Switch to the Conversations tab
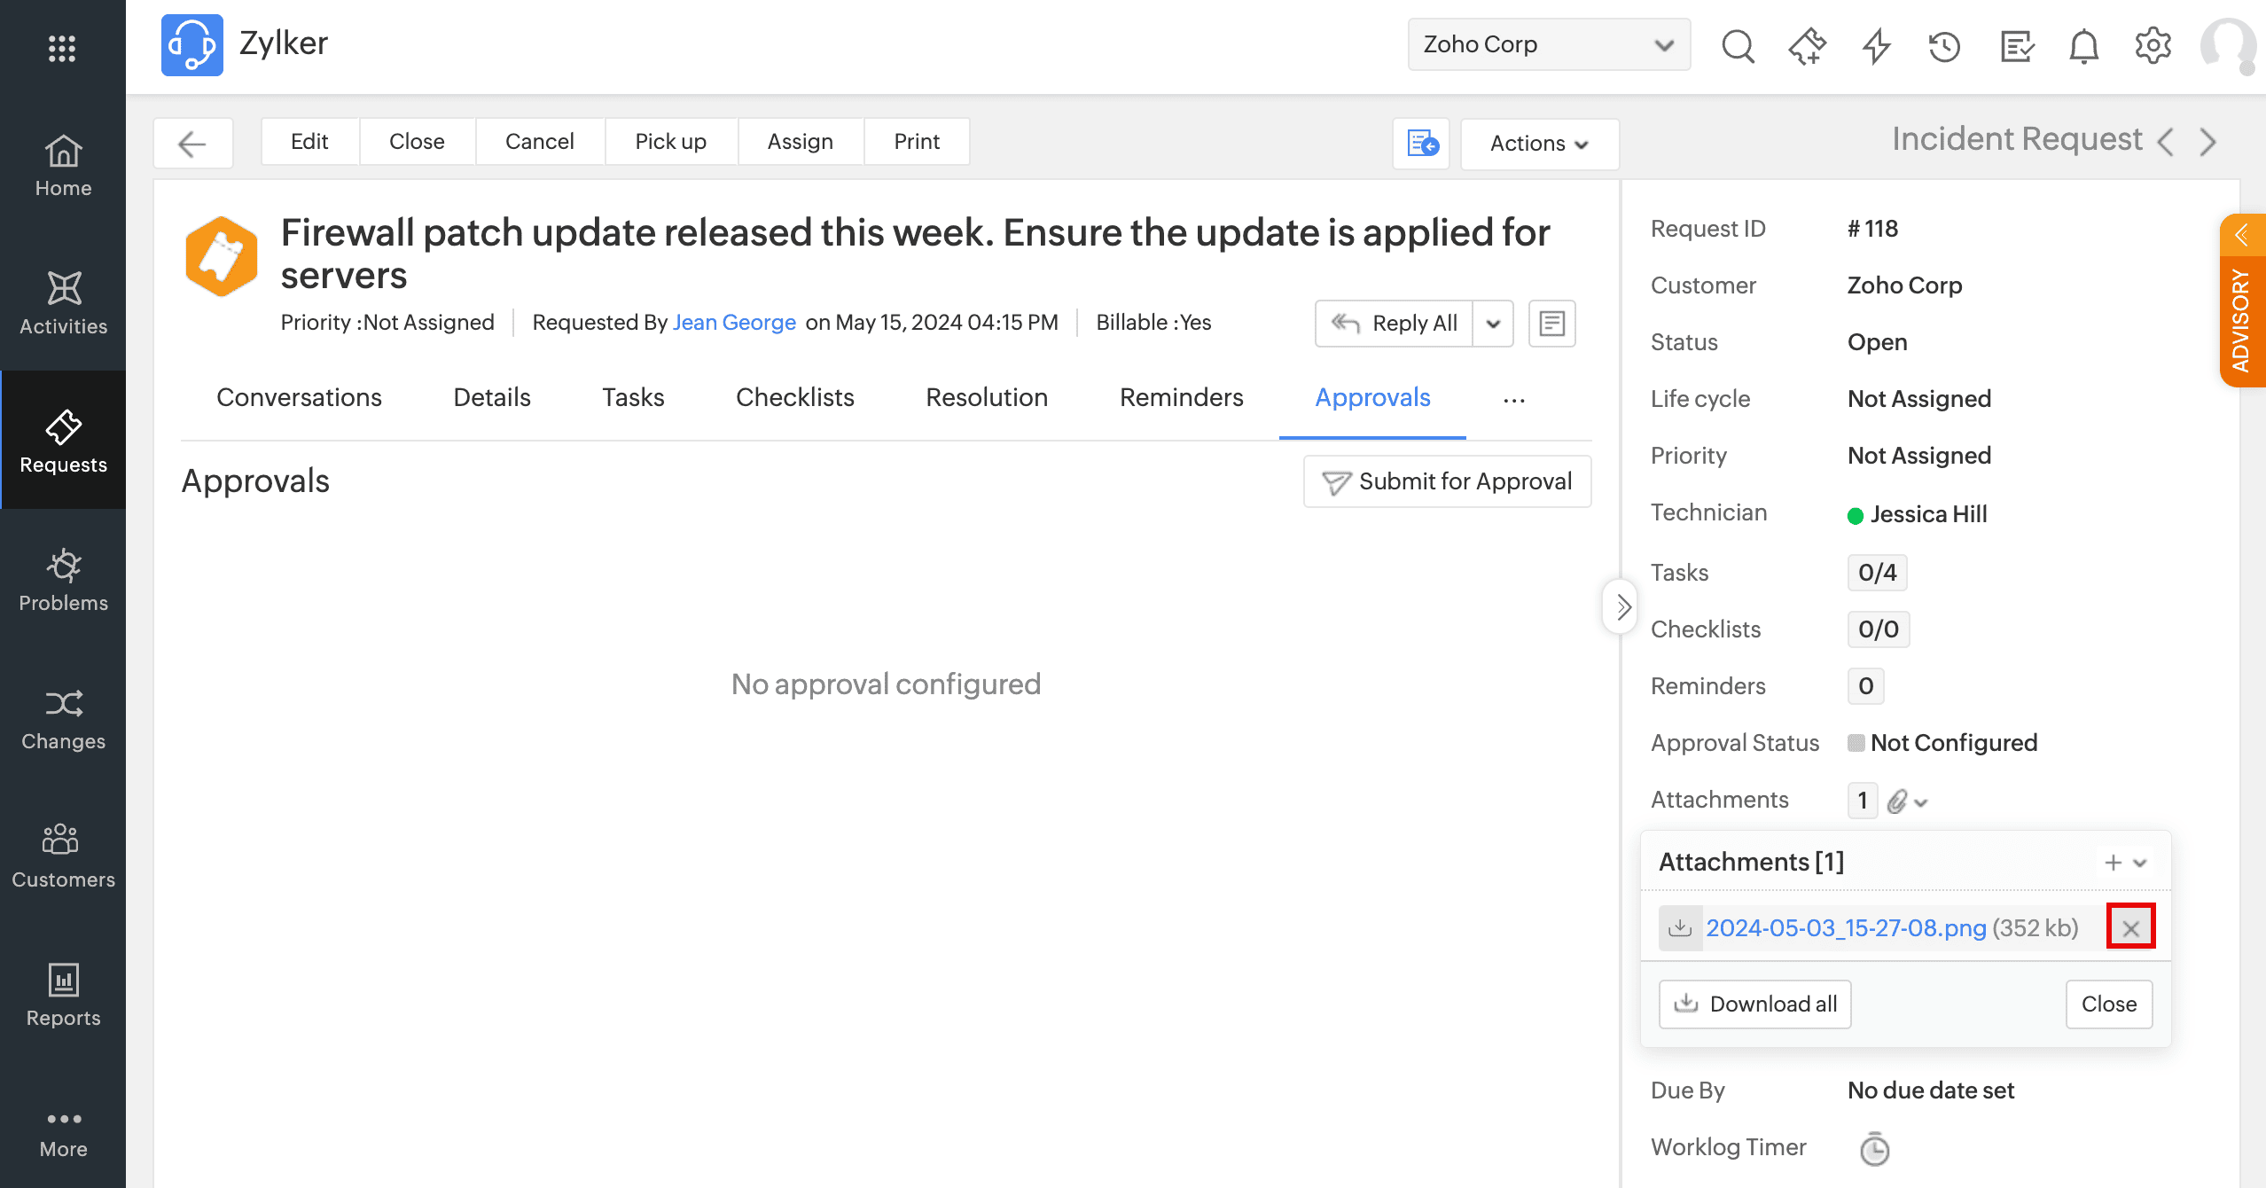Viewport: 2266px width, 1188px height. point(299,398)
